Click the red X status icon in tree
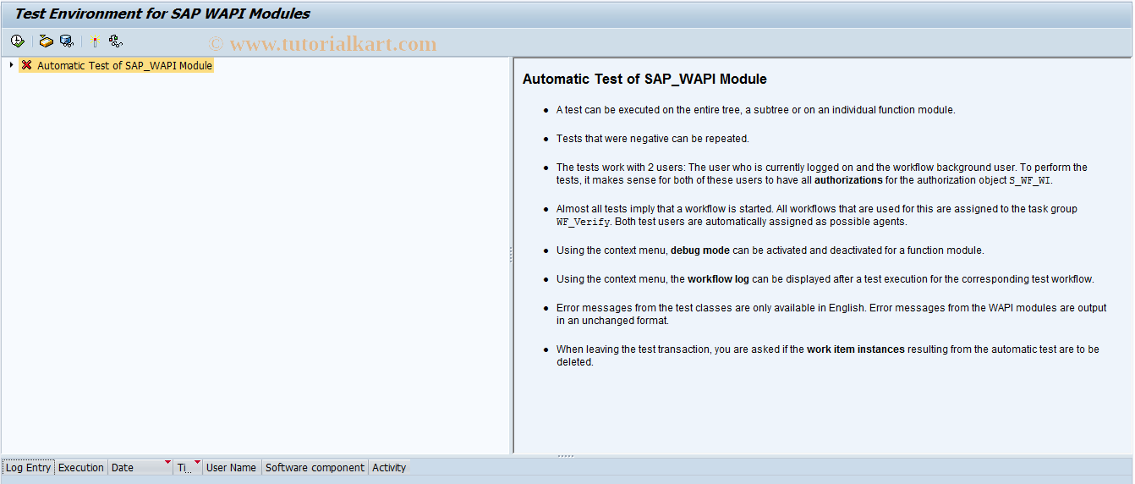The height and width of the screenshot is (484, 1135). tap(27, 65)
